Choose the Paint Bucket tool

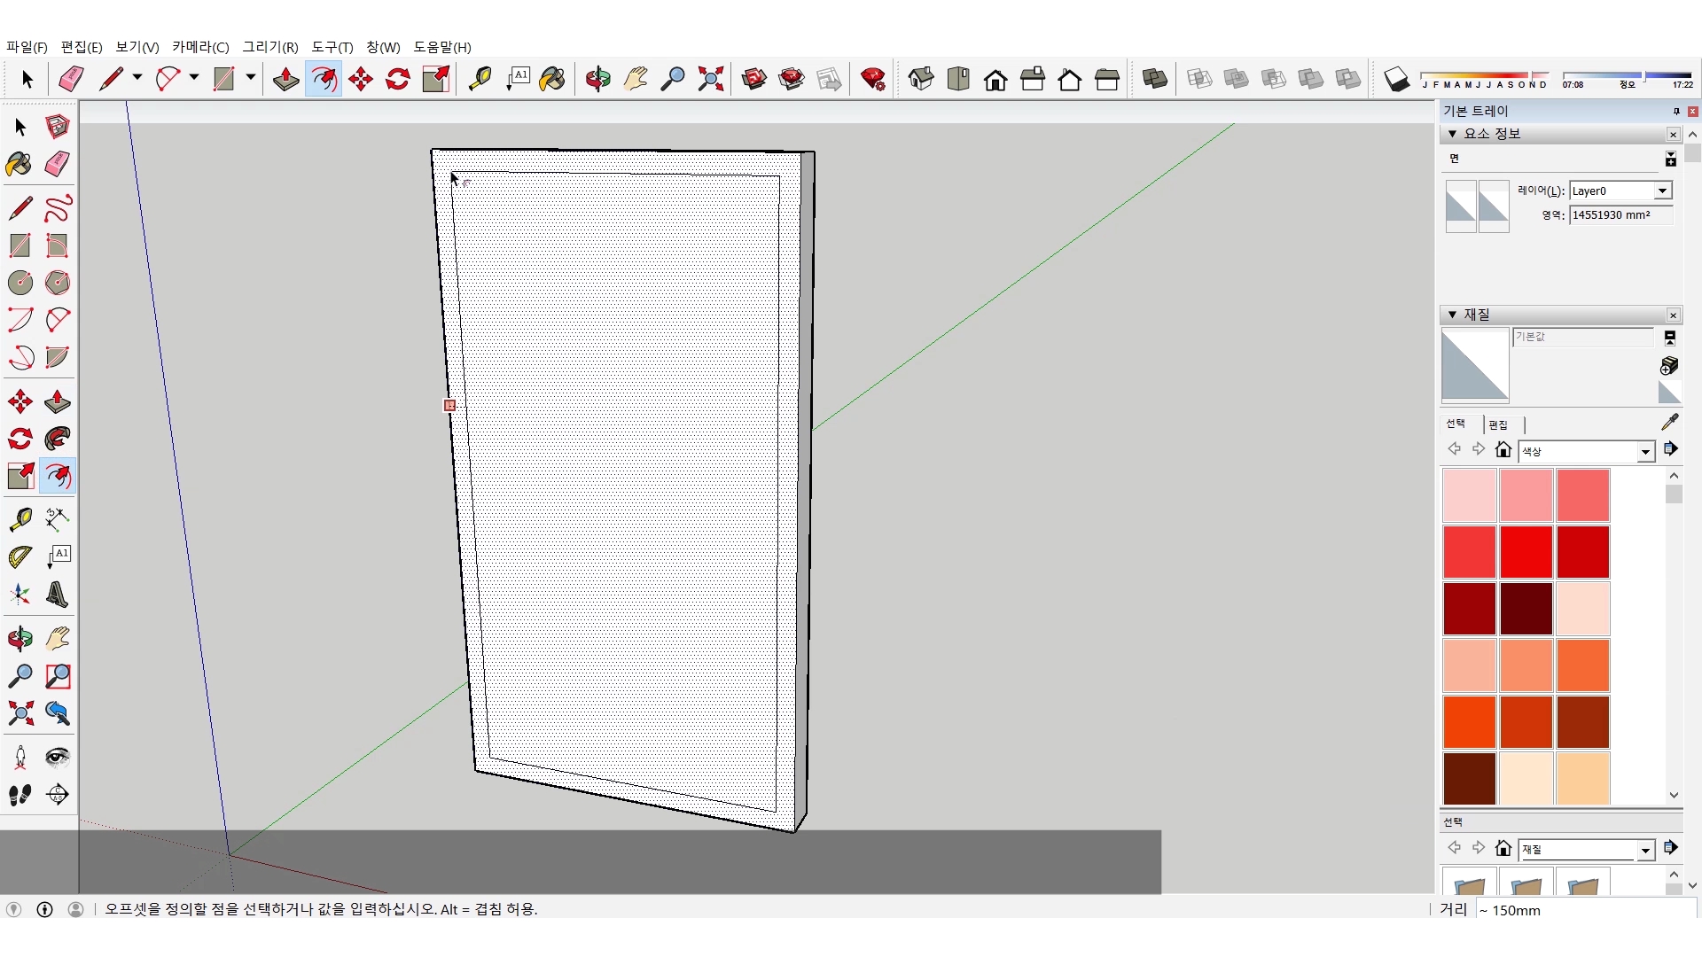pyautogui.click(x=551, y=79)
